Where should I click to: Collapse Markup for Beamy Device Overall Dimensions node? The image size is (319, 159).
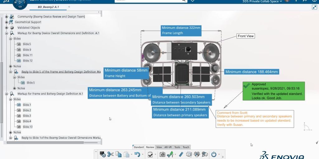pyautogui.click(x=7, y=33)
